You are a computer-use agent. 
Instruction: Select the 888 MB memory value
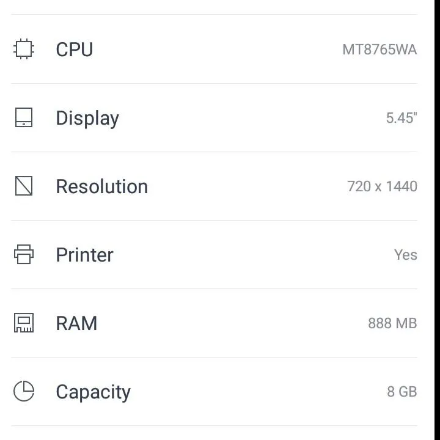[392, 323]
